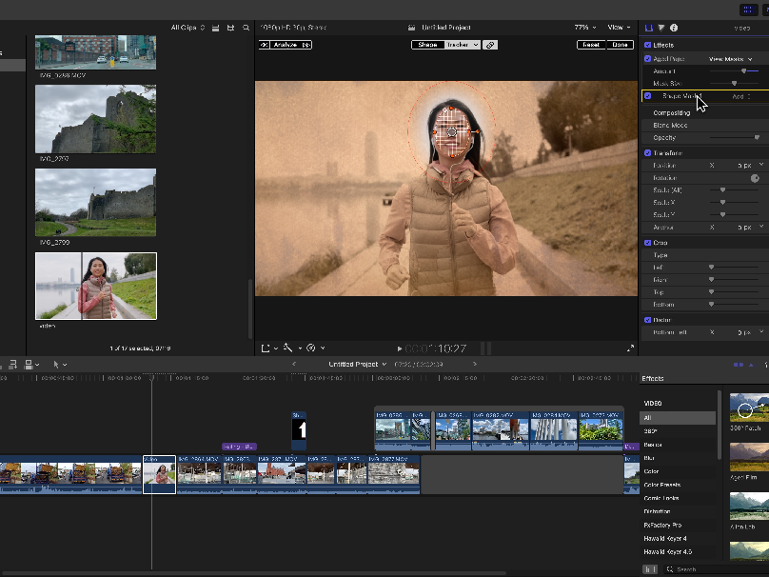
Task: Uncheck the Crop section checkbox
Action: pos(648,243)
